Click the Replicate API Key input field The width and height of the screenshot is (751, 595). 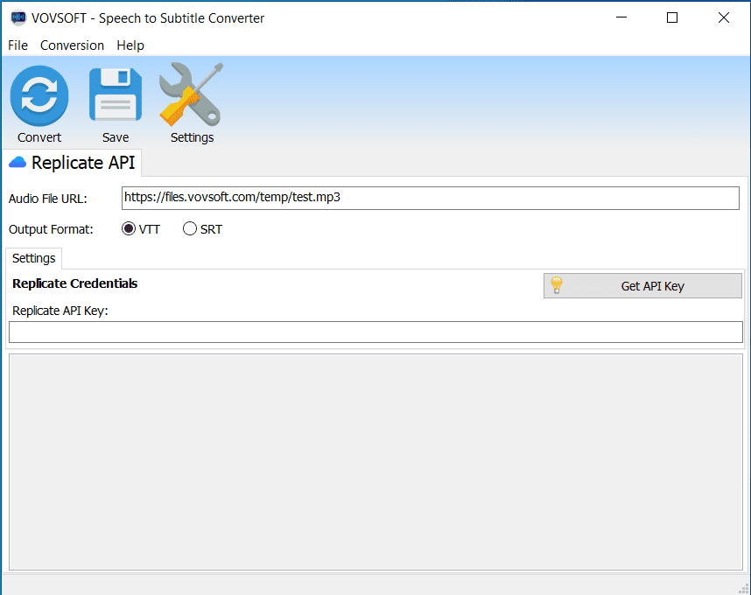tap(375, 332)
